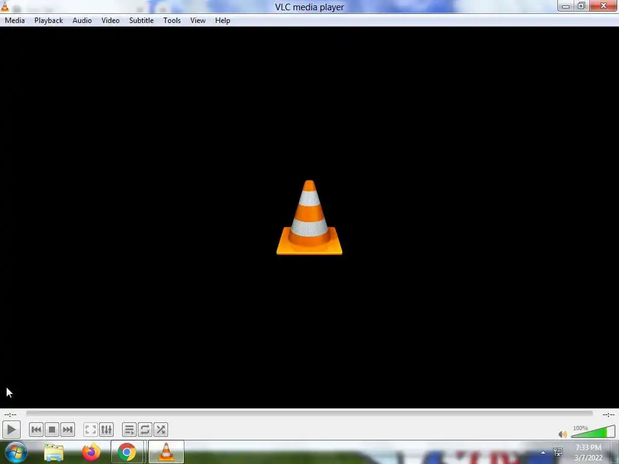Open the taskbar clock and date

(x=588, y=453)
